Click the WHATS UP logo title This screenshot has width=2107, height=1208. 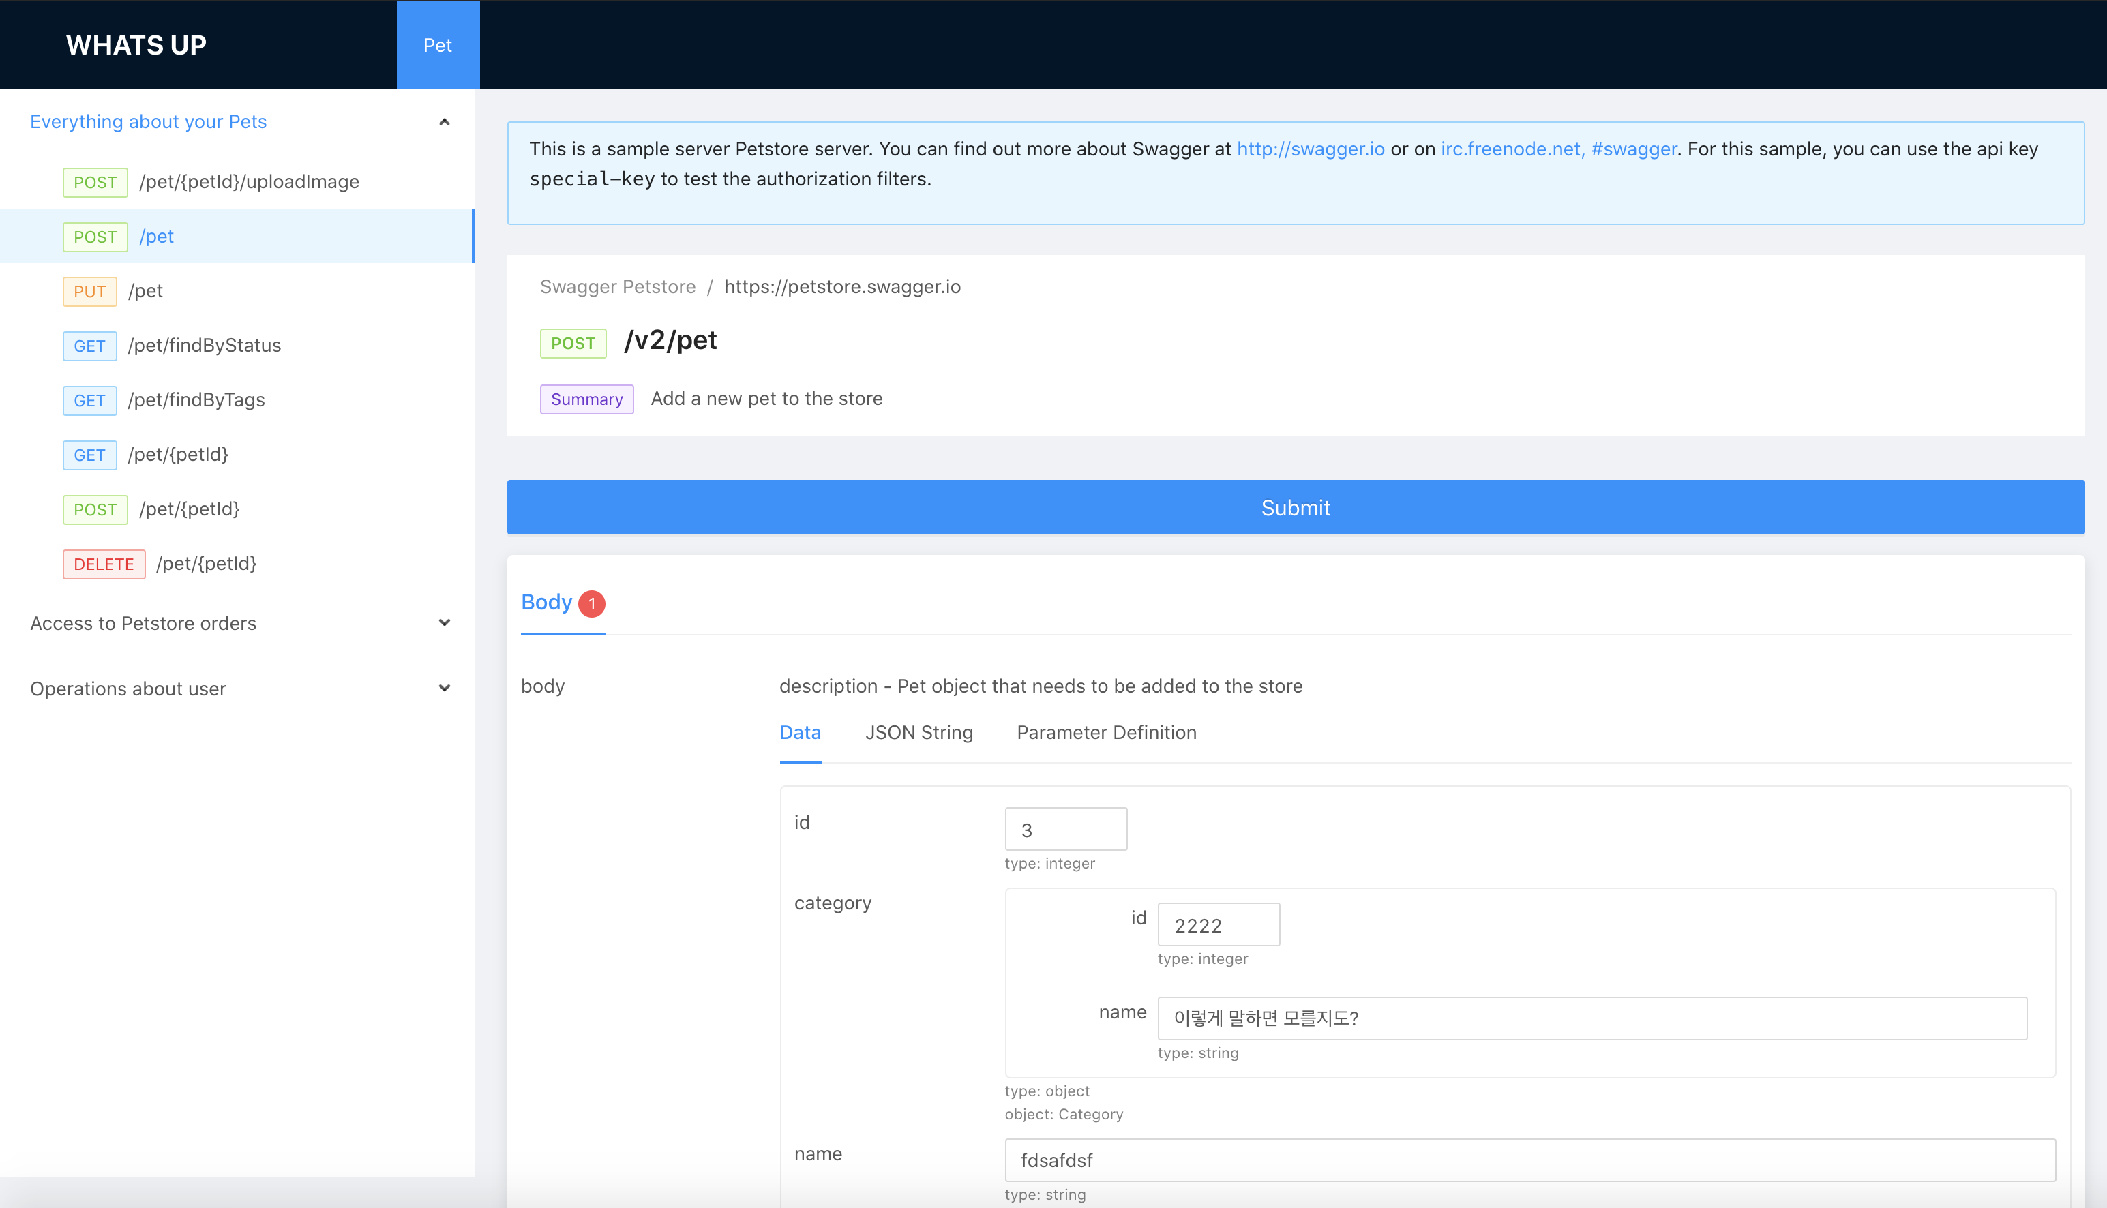point(136,45)
